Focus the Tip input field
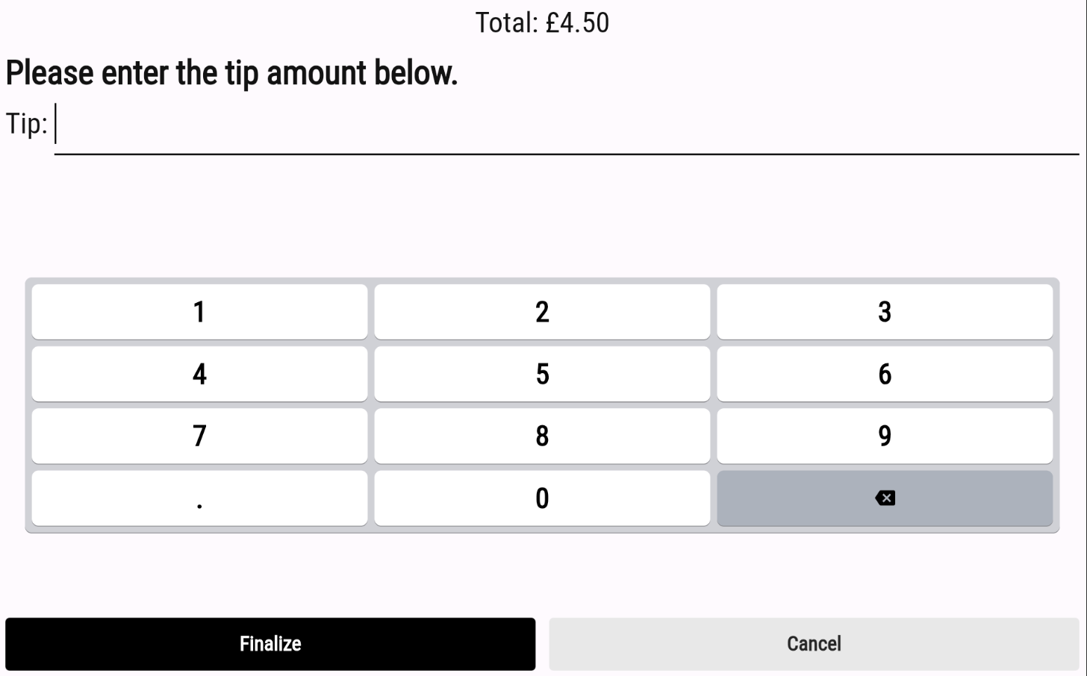The height and width of the screenshot is (676, 1087). click(566, 125)
